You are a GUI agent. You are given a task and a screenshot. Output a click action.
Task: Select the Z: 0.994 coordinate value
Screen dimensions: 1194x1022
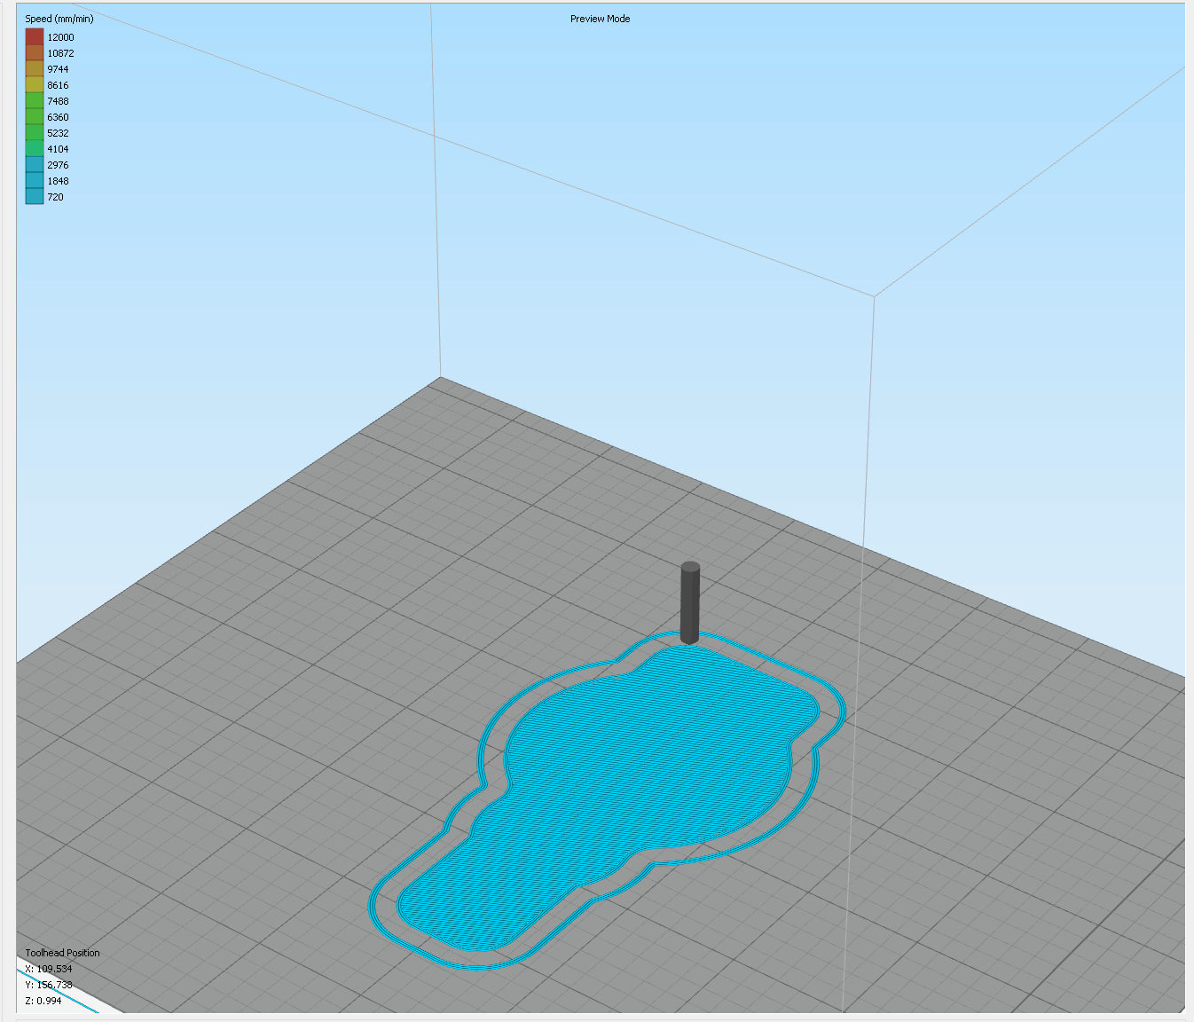[43, 1000]
